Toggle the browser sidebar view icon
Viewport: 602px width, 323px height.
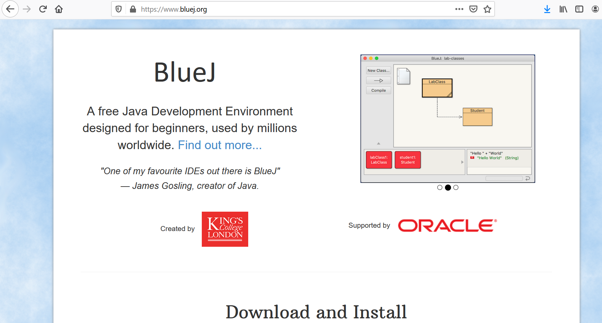pyautogui.click(x=579, y=9)
